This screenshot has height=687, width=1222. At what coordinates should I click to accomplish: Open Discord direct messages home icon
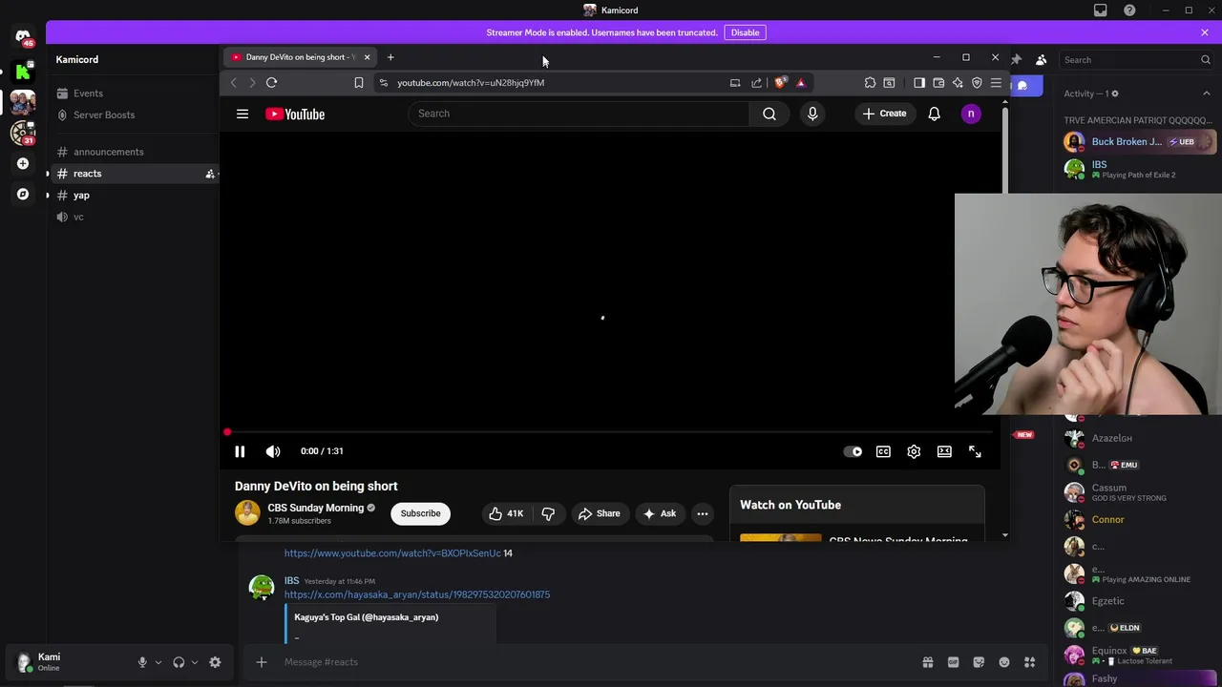point(23,36)
